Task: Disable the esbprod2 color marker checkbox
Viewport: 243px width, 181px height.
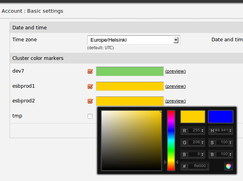Action: (90, 101)
